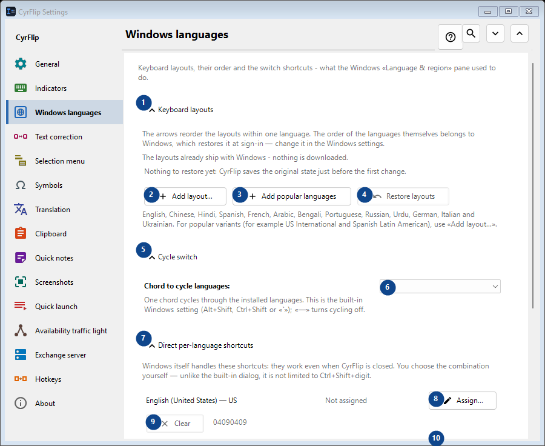Screen dimensions: 545x446
Task: Open help with the question mark icon
Action: coord(451,37)
